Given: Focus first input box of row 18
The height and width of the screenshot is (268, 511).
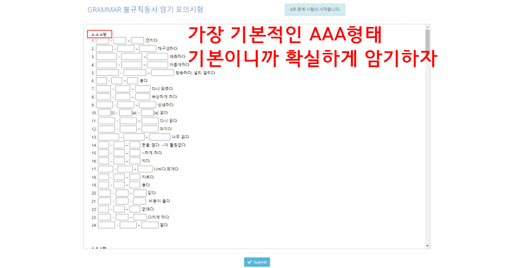Looking at the screenshot, I should tap(103, 177).
